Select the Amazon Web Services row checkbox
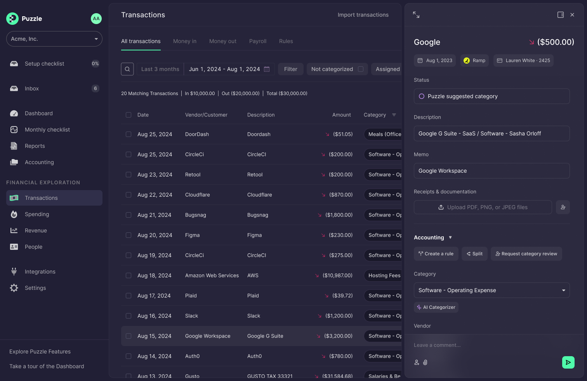This screenshot has width=587, height=381. (129, 275)
